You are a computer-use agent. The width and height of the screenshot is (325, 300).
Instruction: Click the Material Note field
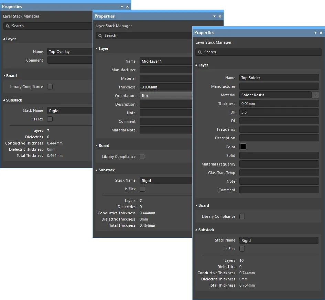pyautogui.click(x=166, y=130)
